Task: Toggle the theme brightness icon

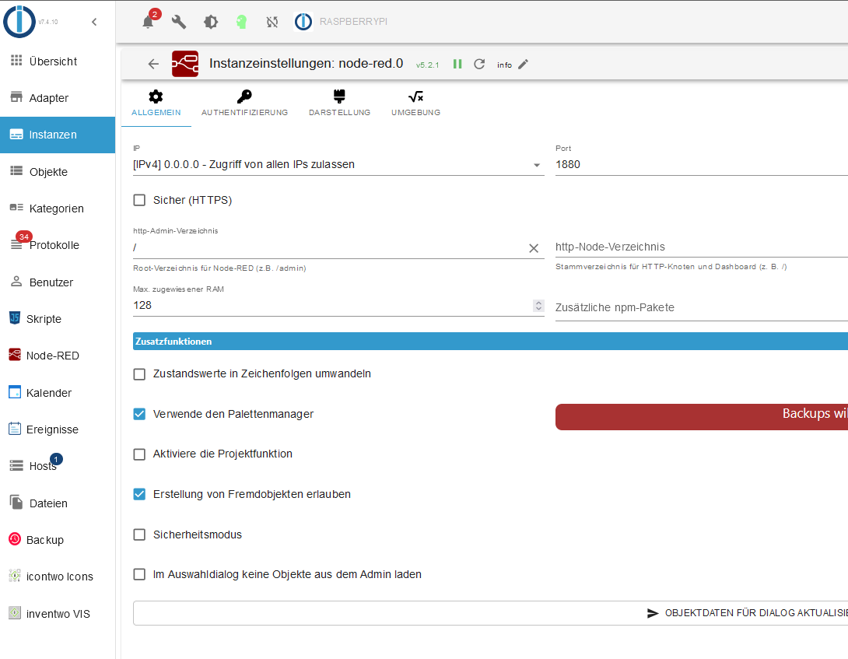Action: click(x=210, y=22)
